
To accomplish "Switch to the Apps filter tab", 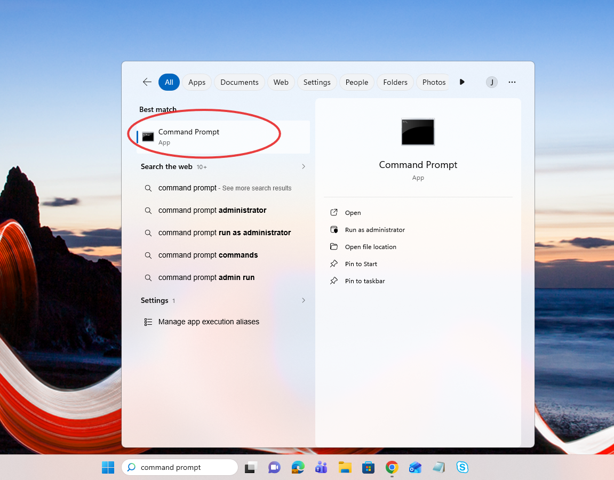I will [x=196, y=82].
